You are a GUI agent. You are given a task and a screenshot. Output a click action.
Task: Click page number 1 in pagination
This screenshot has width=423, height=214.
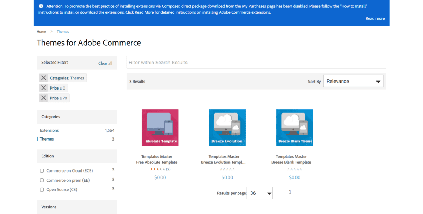(290, 192)
